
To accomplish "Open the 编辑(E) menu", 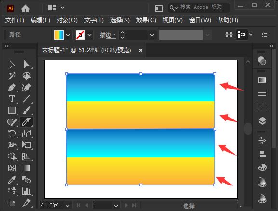I will 40,20.
